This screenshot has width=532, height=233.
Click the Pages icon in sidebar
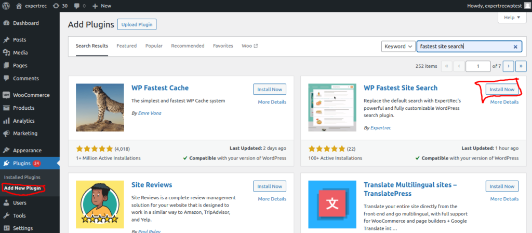(6, 65)
